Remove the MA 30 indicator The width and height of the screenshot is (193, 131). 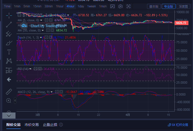tap(52, 30)
